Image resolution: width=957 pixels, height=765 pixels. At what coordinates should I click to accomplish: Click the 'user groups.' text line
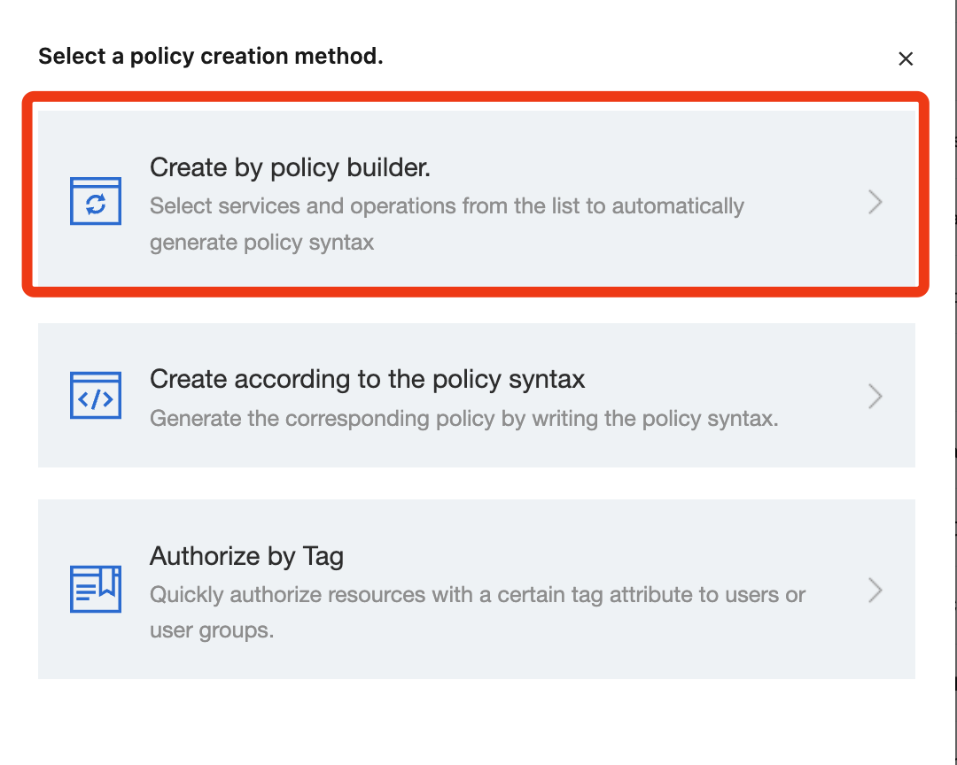tap(211, 630)
